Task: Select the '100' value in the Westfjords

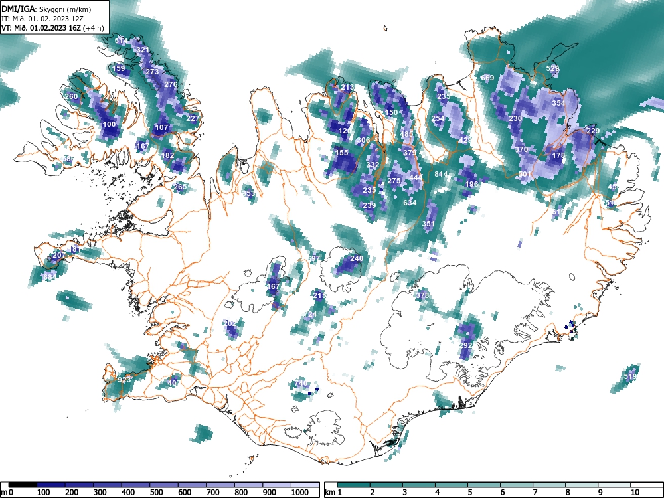Action: [110, 124]
